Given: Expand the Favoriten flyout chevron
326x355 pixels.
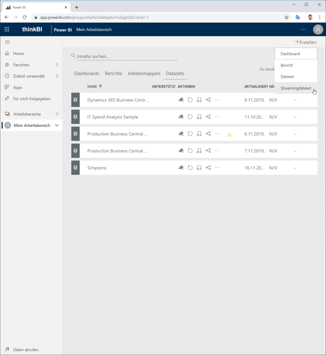Looking at the screenshot, I should pyautogui.click(x=57, y=65).
